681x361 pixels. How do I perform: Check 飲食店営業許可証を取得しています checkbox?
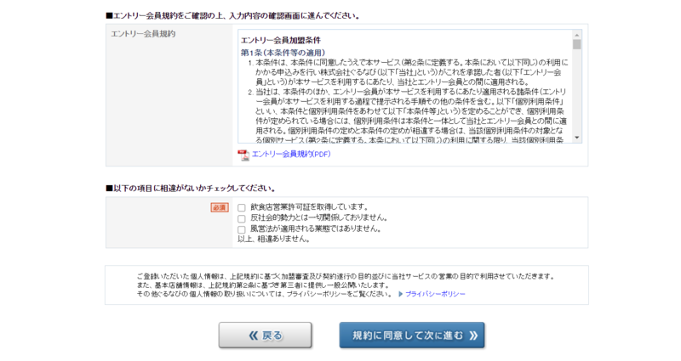coord(242,207)
